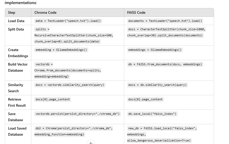The height and width of the screenshot is (144, 229).
Task: Click the Retrieve First Result row label
Action: pyautogui.click(x=17, y=102)
